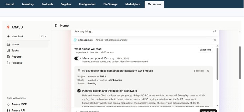Open the Marketplace tab

coord(133,4)
